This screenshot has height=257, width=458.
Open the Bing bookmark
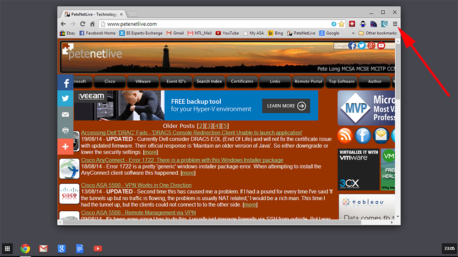coord(275,33)
